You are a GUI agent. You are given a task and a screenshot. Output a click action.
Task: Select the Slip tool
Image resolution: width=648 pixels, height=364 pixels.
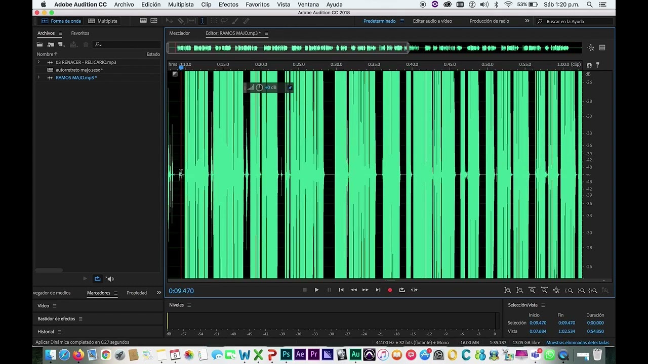(191, 21)
